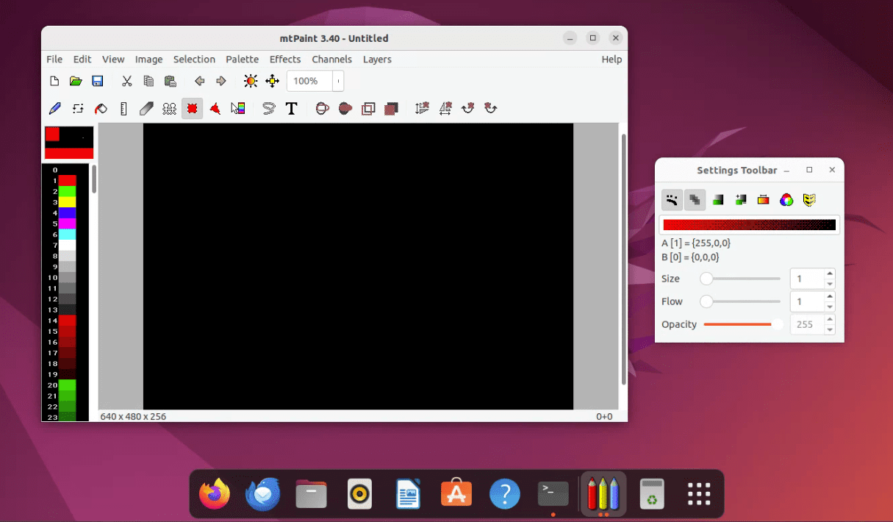Open the Effects menu
Screen dimensions: 893x522
point(285,60)
